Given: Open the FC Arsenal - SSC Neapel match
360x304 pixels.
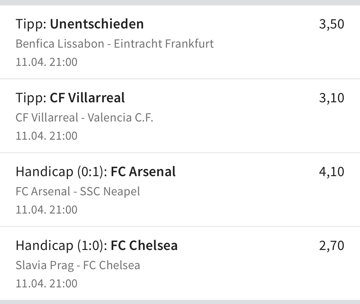Looking at the screenshot, I should pos(78,191).
